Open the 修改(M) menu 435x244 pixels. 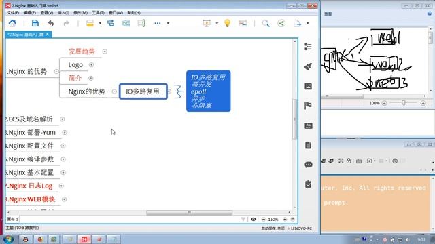[80, 13]
